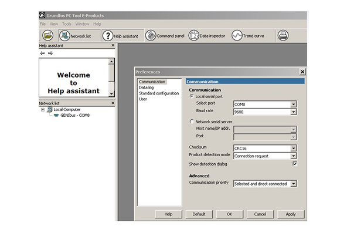Select Data log preferences category

(x=147, y=87)
